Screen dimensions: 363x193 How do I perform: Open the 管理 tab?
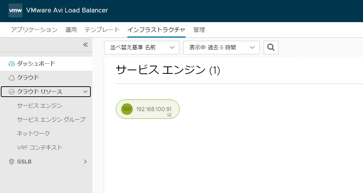click(199, 30)
